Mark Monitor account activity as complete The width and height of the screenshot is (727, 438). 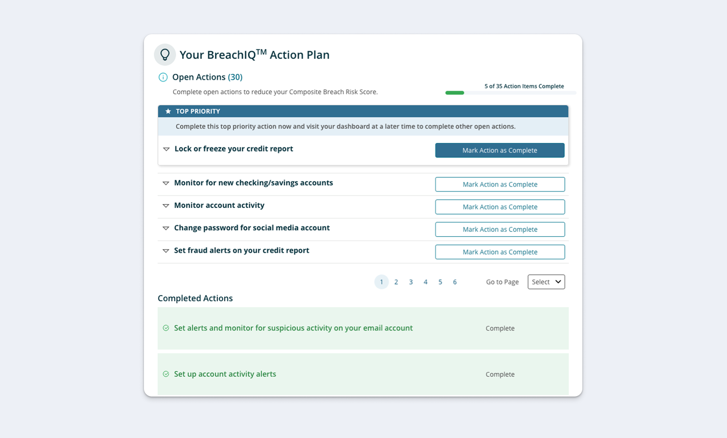(x=499, y=207)
